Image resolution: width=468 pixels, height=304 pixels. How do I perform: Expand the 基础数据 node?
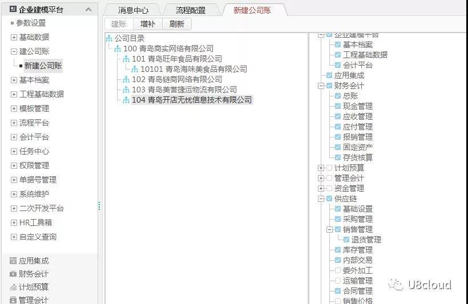(14, 37)
